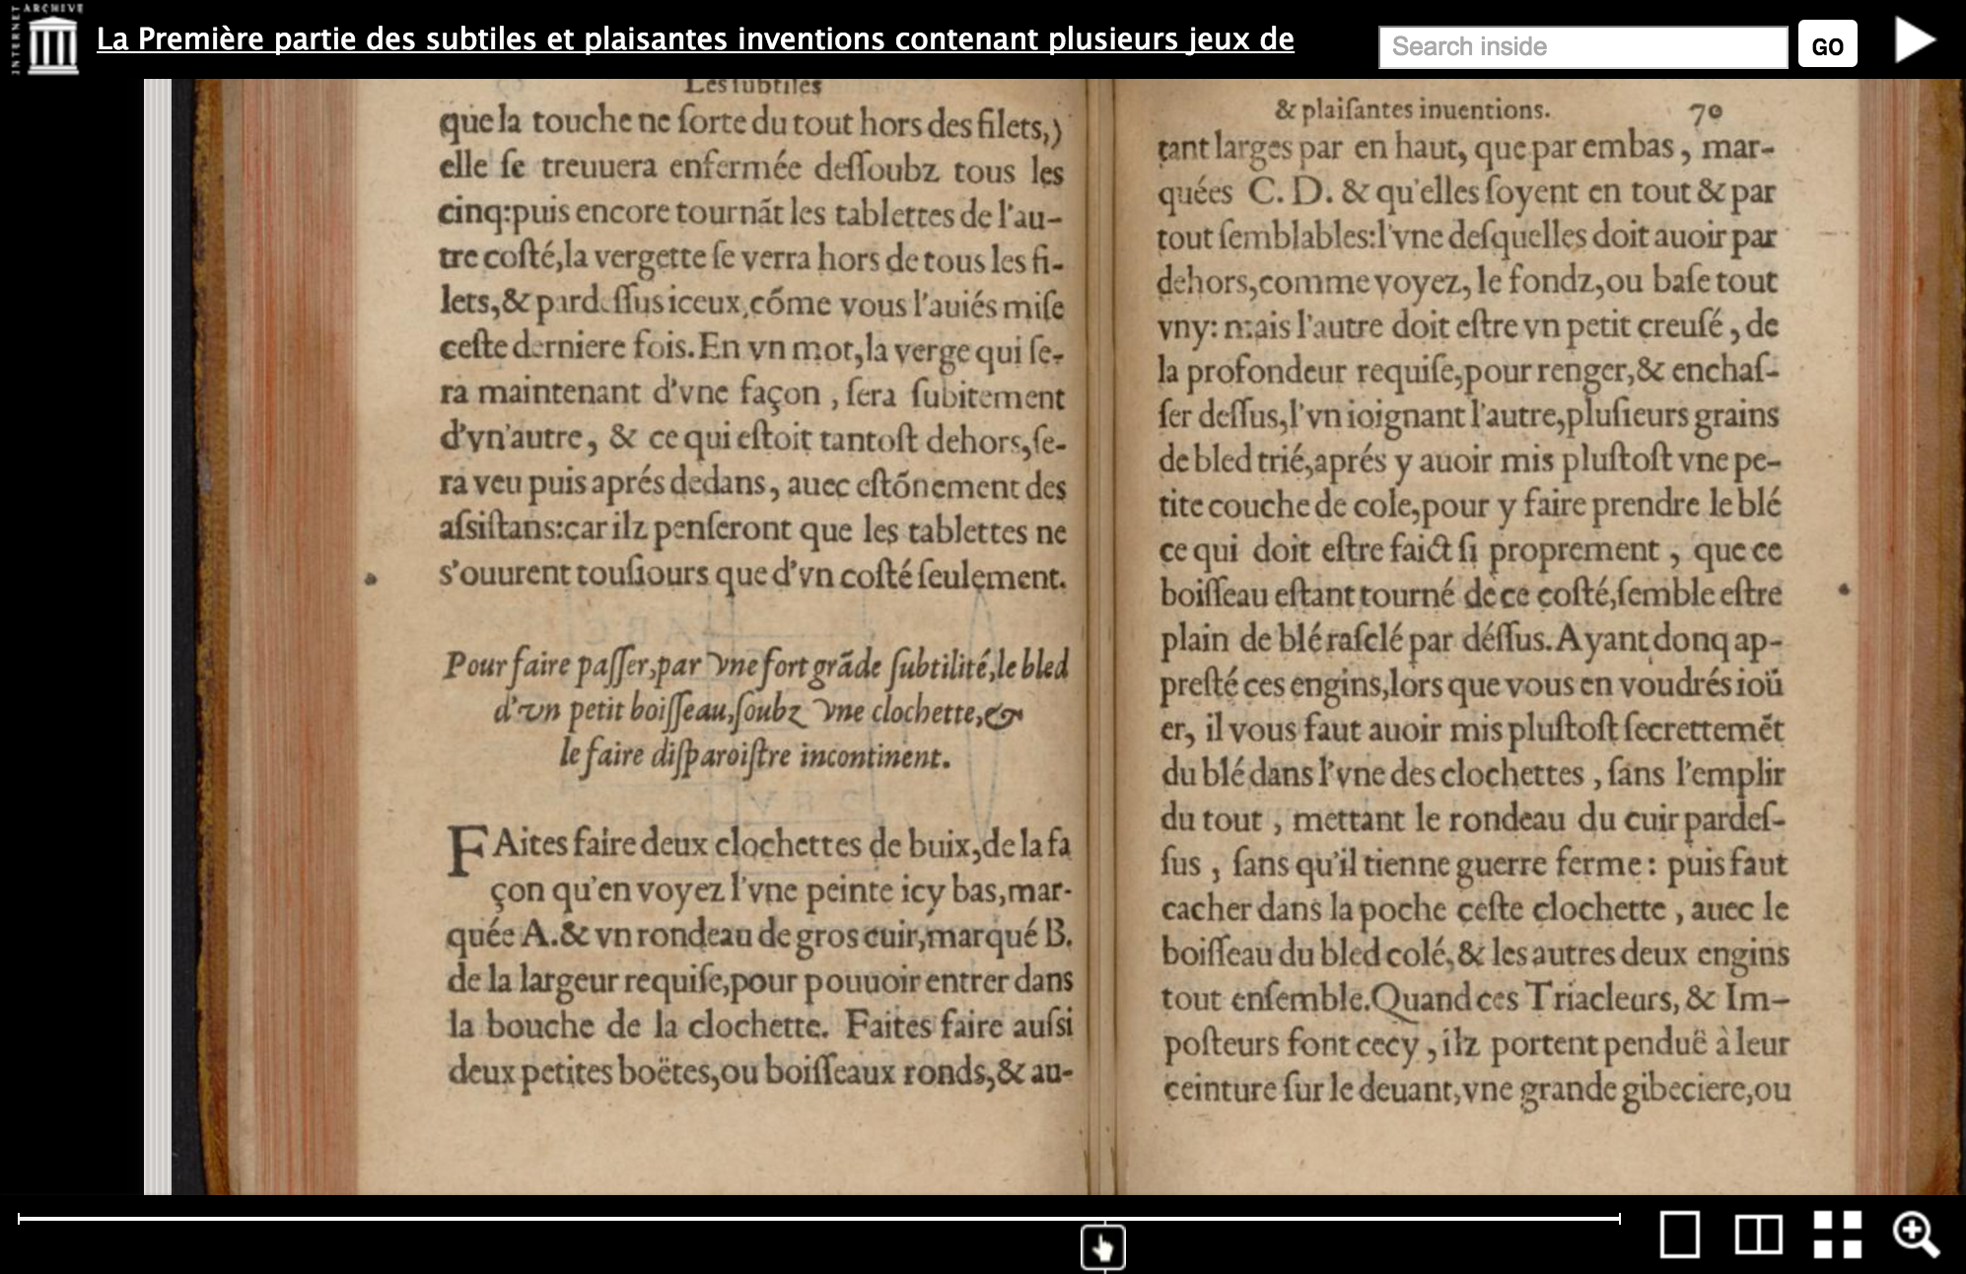Switch to two-page view
Image resolution: width=1966 pixels, height=1274 pixels.
click(x=1758, y=1235)
